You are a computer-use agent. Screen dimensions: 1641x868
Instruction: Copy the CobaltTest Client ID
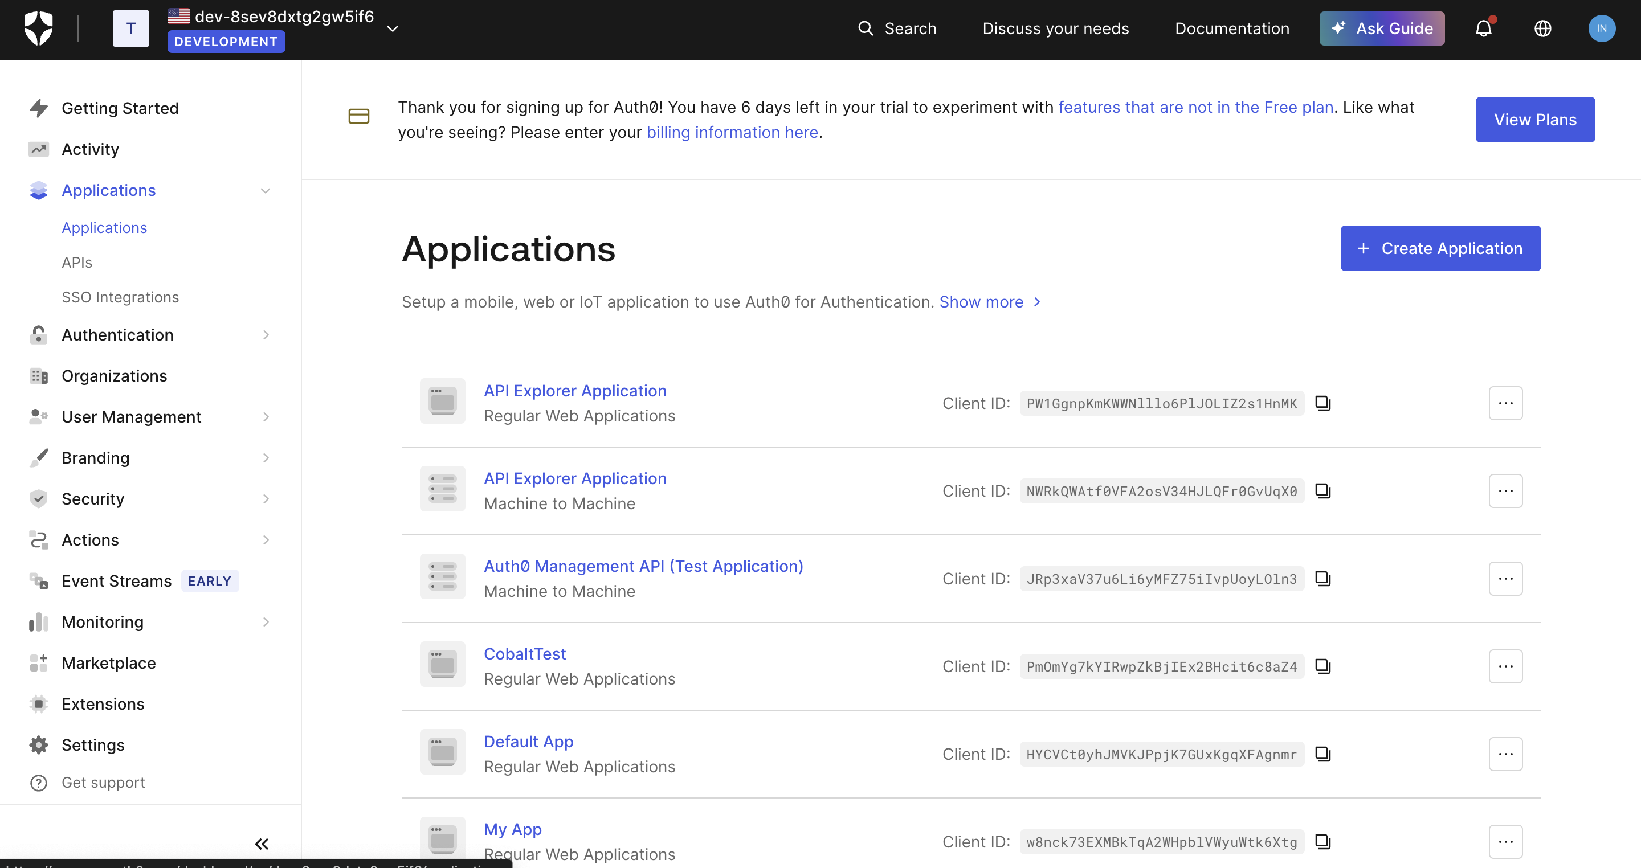[x=1322, y=666]
